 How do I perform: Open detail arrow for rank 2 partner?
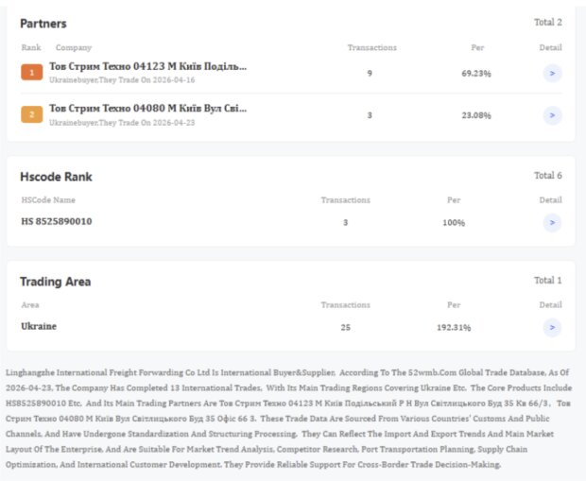pos(552,115)
